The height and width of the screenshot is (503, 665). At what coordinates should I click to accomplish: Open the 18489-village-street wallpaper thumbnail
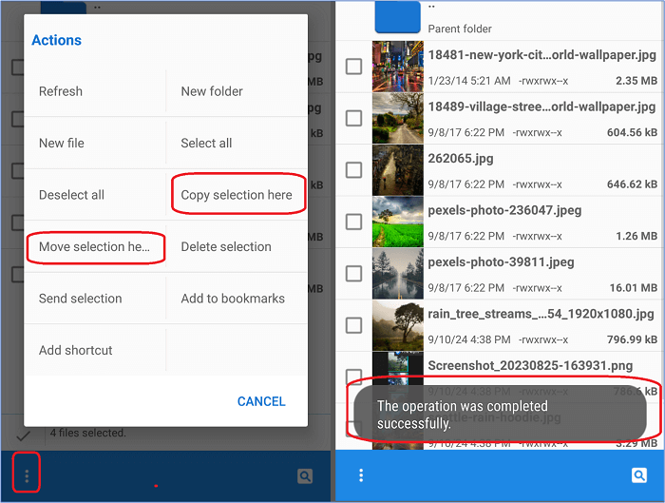click(397, 118)
